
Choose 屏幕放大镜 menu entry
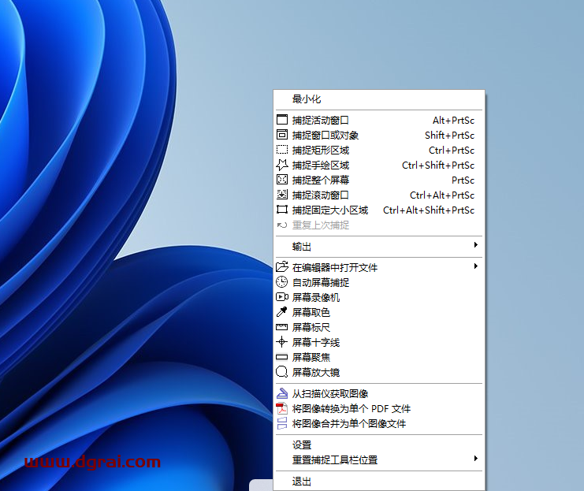(x=379, y=372)
